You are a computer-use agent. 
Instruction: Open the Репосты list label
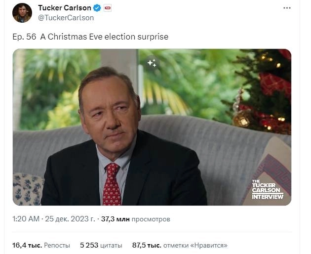click(57, 245)
